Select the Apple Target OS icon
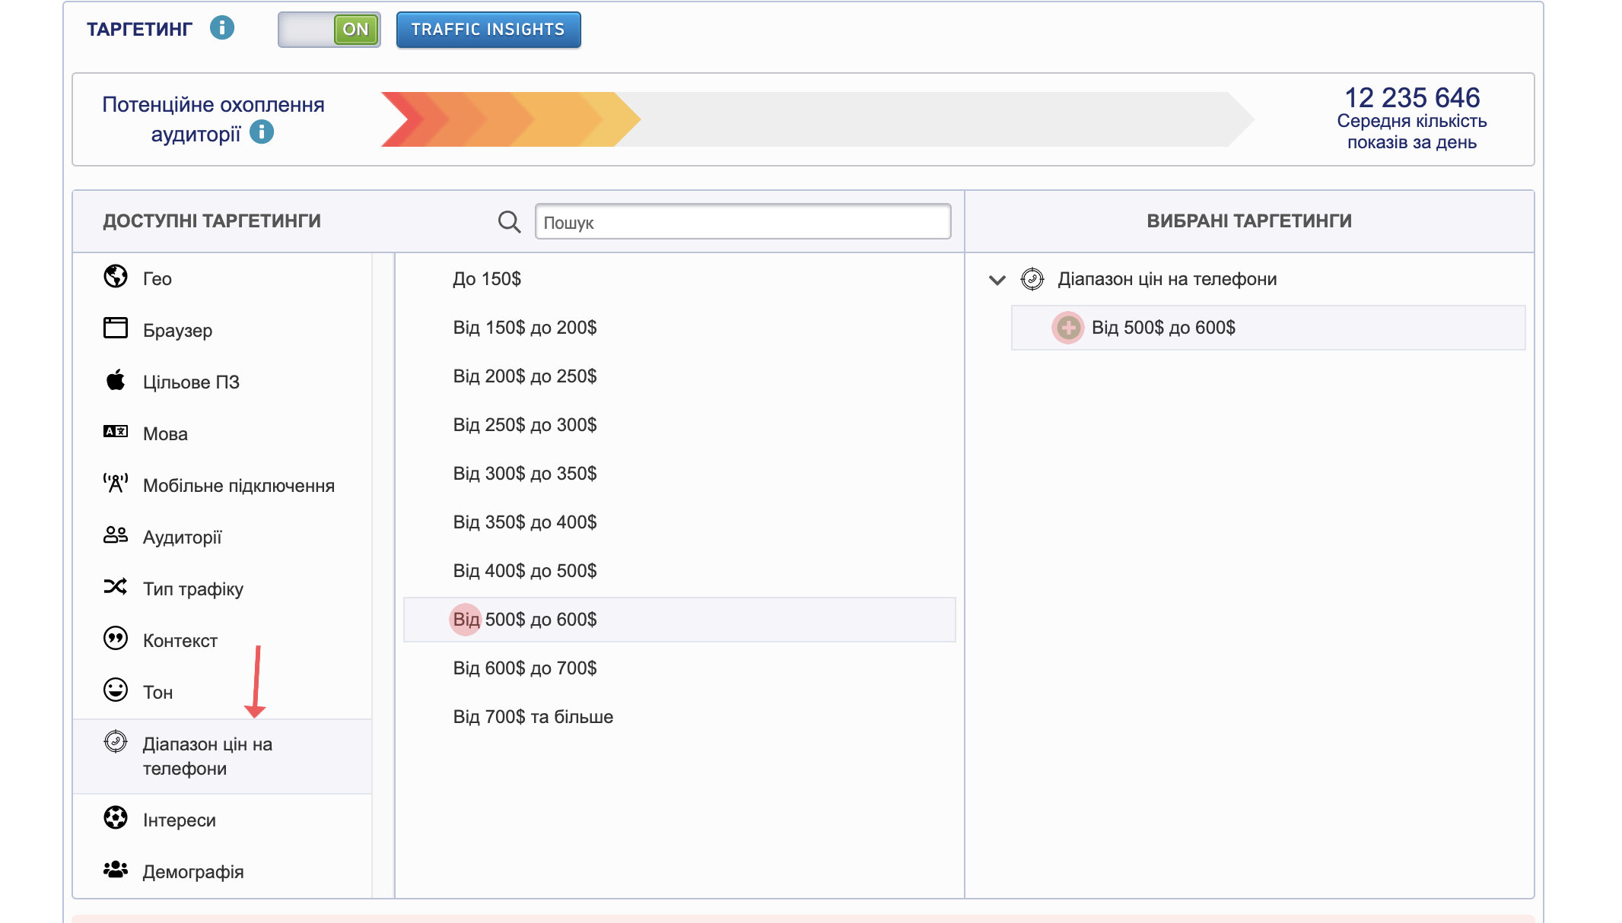The image size is (1622, 923). pos(116,380)
